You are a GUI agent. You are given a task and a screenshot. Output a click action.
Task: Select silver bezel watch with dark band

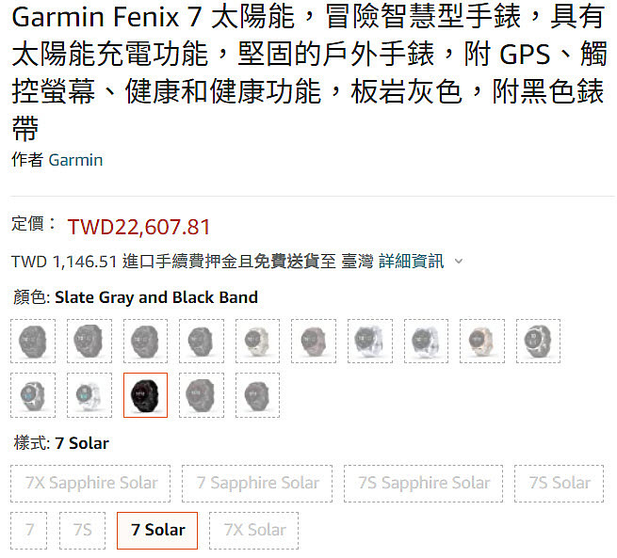(x=538, y=341)
